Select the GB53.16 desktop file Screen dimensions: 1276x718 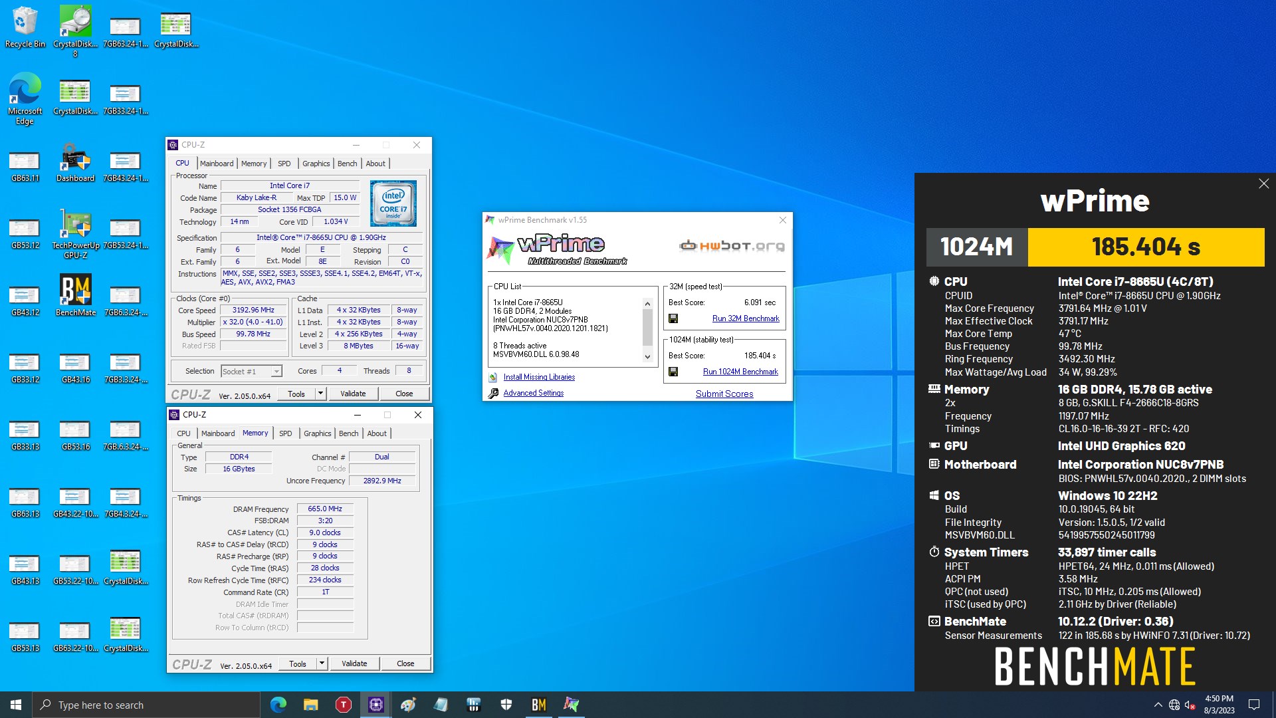coord(75,435)
